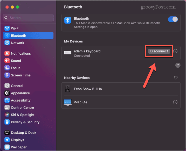Open Wallpaper settings

point(28,147)
